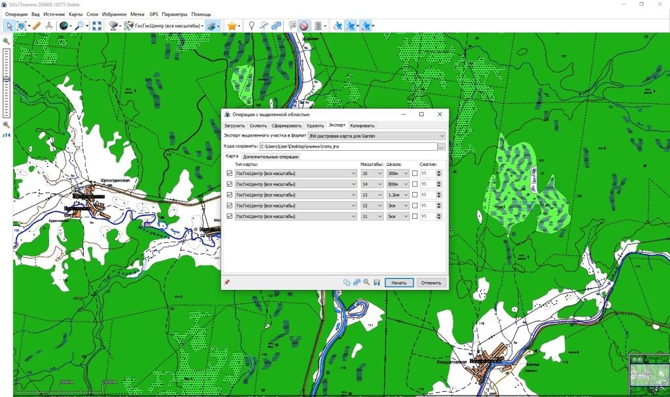This screenshot has width=670, height=397.
Task: Switch to the Загрузить tab
Action: [234, 125]
